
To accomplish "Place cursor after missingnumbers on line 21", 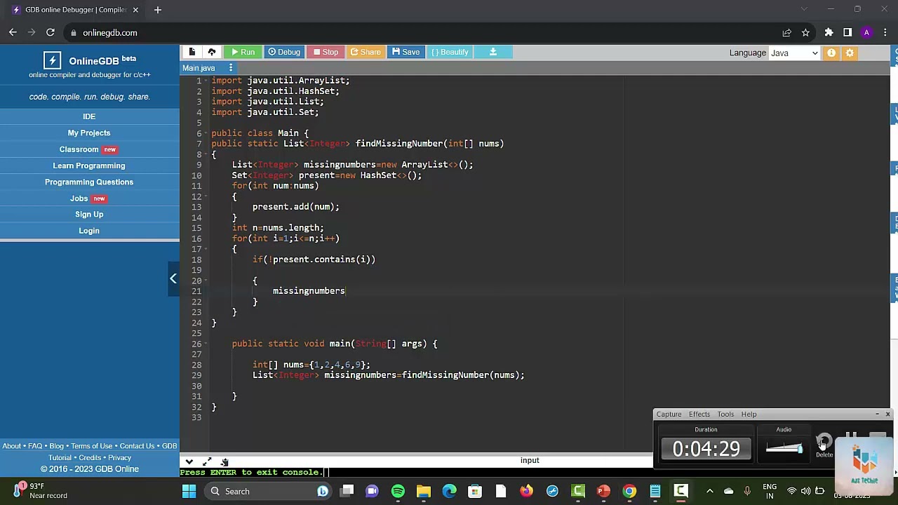I will [x=345, y=291].
